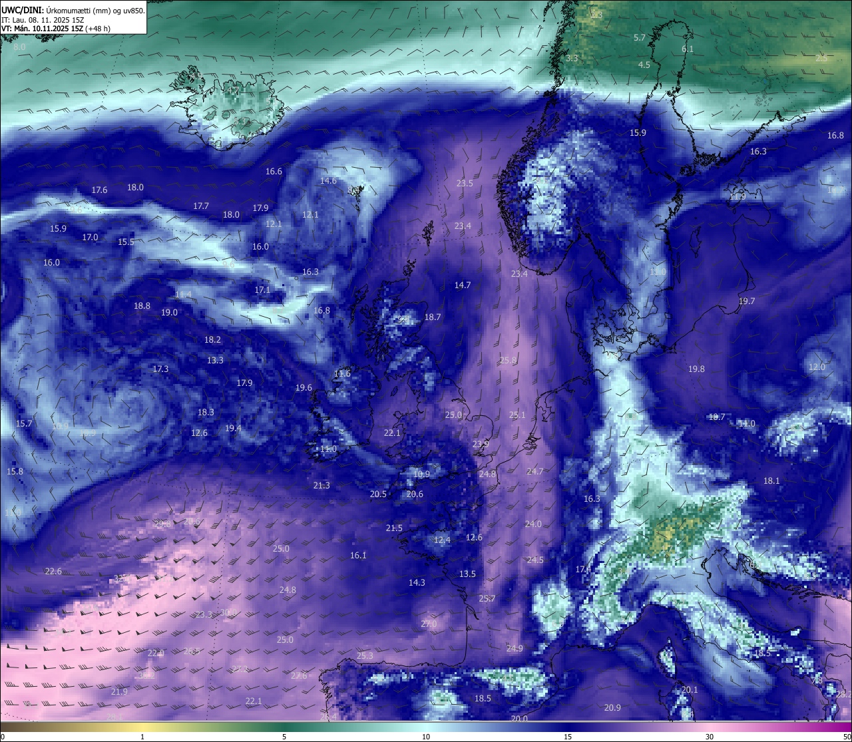Click the 17.0 value label
Screen dimensions: 852x742
click(x=90, y=237)
